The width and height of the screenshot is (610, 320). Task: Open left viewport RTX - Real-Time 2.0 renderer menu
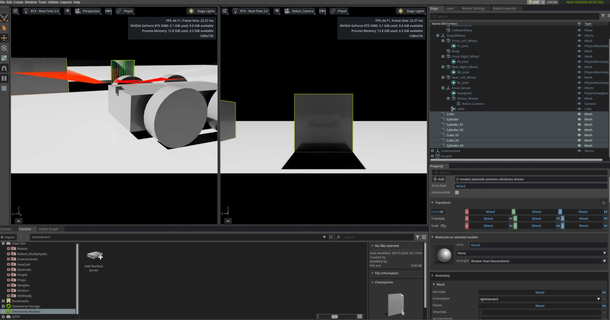tap(41, 11)
